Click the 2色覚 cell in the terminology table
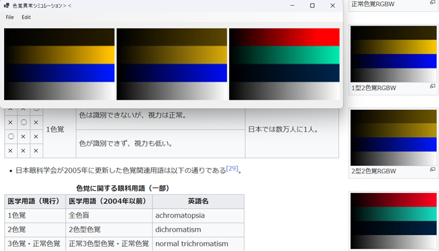The image size is (439, 251). [35, 230]
